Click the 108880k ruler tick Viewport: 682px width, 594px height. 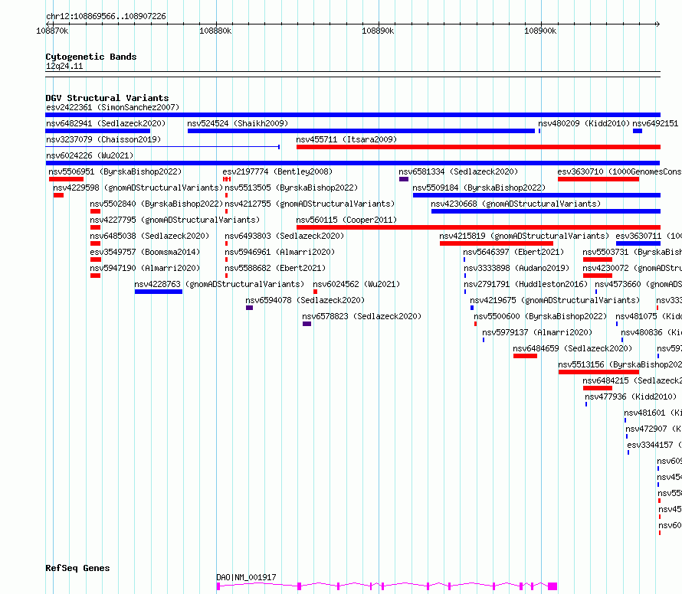(x=215, y=31)
